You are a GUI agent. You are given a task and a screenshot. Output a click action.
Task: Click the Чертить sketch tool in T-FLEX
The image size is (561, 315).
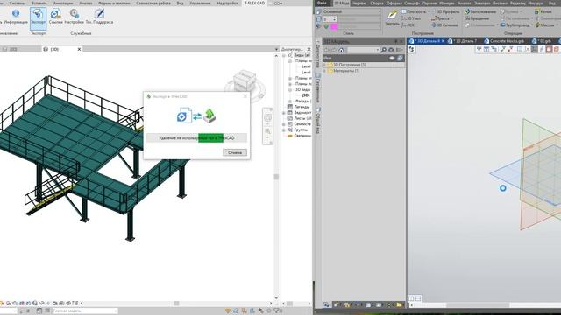tap(392, 17)
